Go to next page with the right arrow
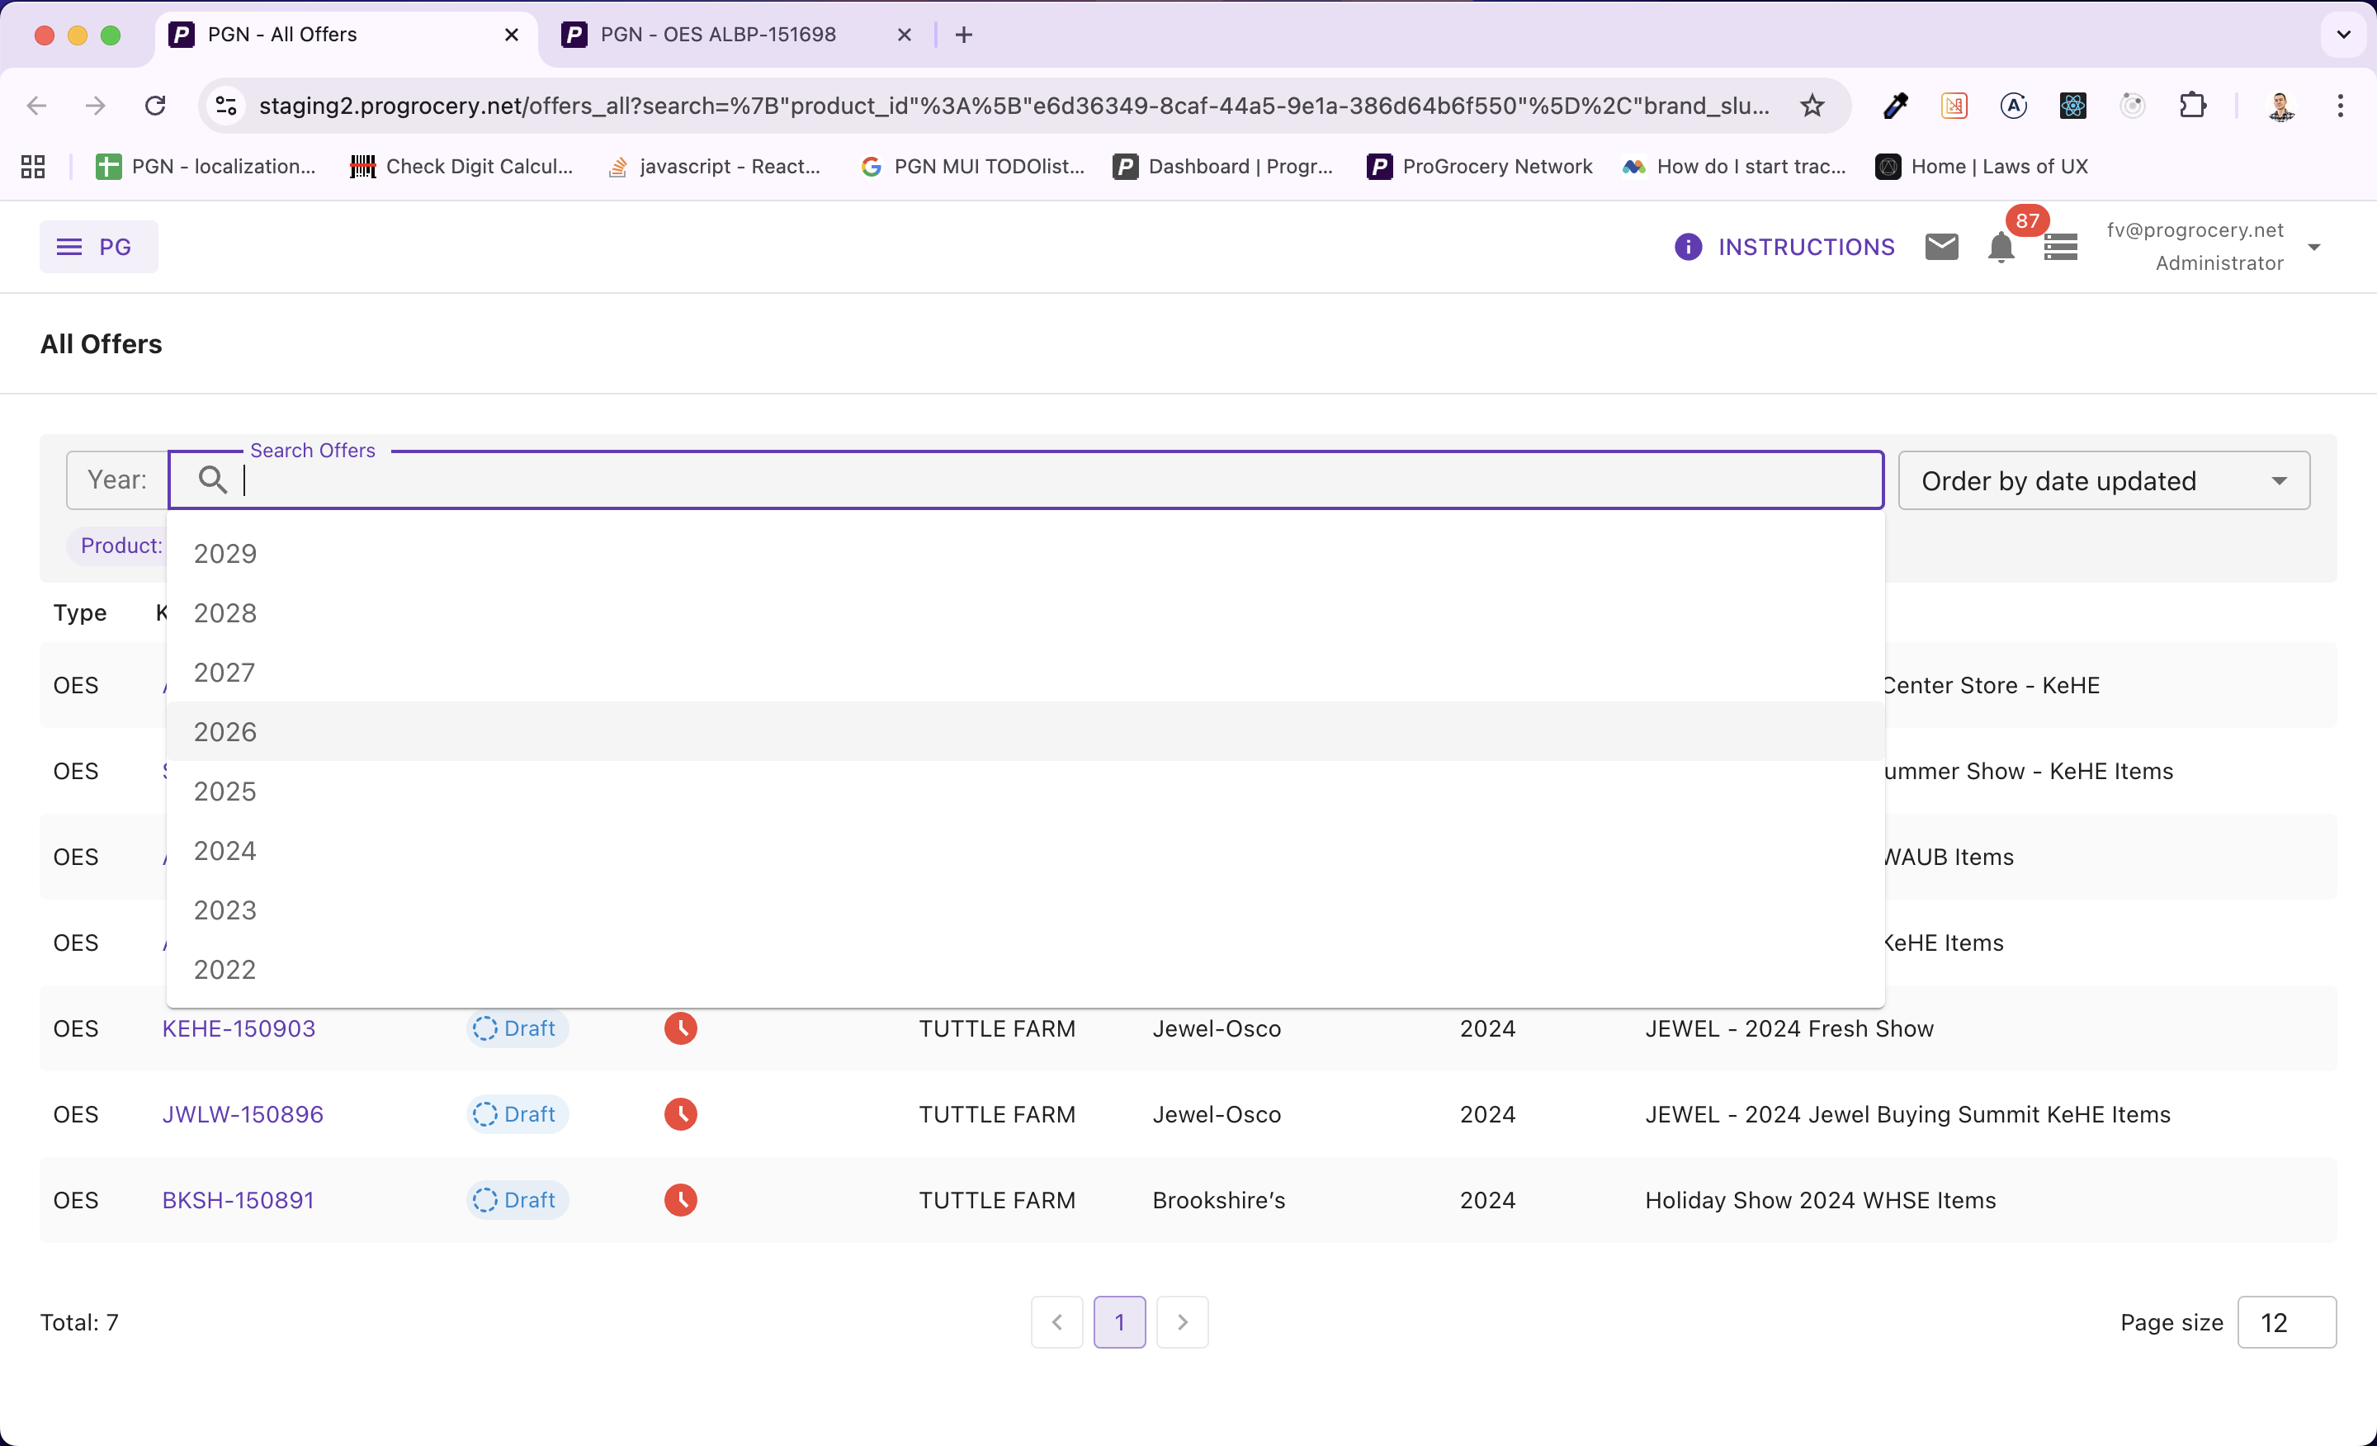Screen dimensions: 2377x1446 click(x=1183, y=1321)
